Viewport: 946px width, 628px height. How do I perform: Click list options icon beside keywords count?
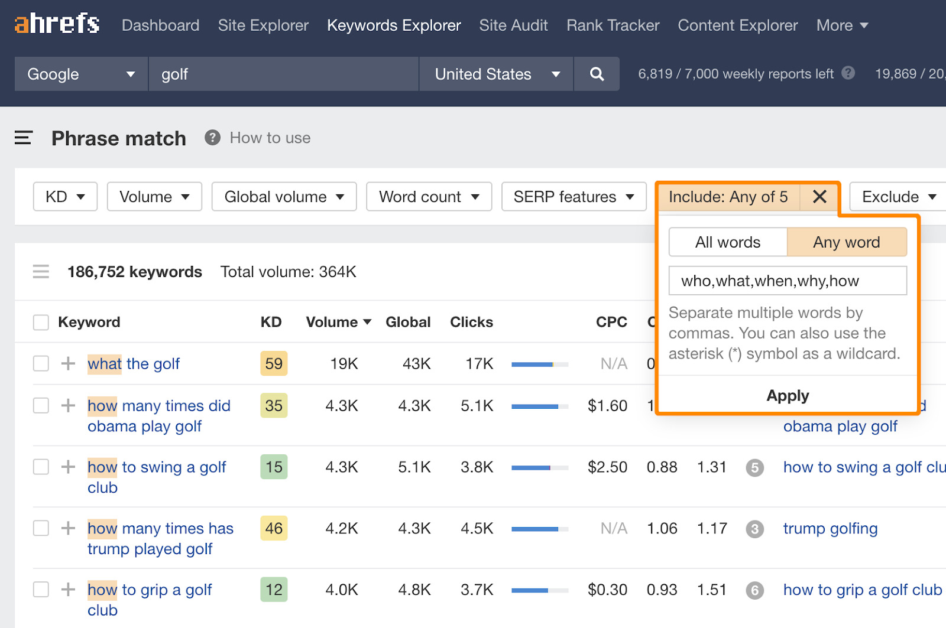[x=41, y=272]
